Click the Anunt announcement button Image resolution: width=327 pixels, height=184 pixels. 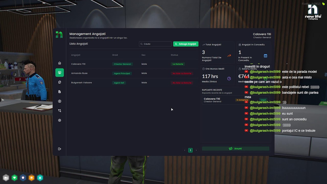[x=236, y=148]
